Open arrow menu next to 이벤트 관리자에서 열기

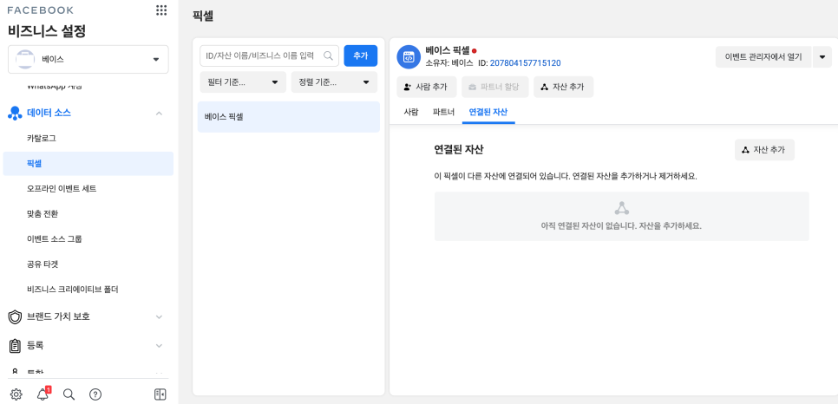click(822, 57)
